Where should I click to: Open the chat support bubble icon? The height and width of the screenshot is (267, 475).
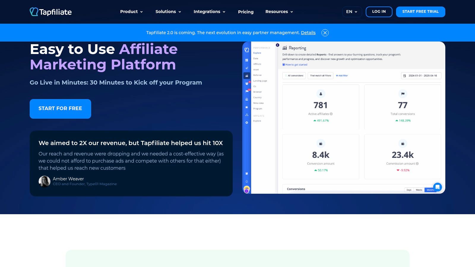tap(437, 187)
